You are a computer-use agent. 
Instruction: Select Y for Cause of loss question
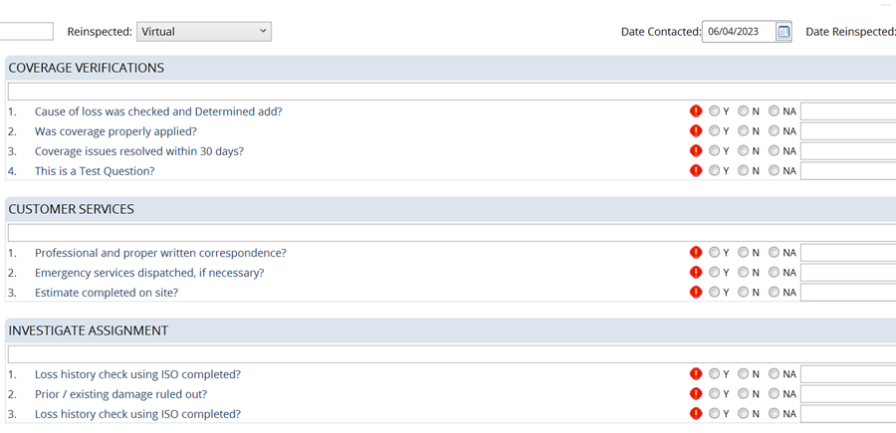coord(715,111)
